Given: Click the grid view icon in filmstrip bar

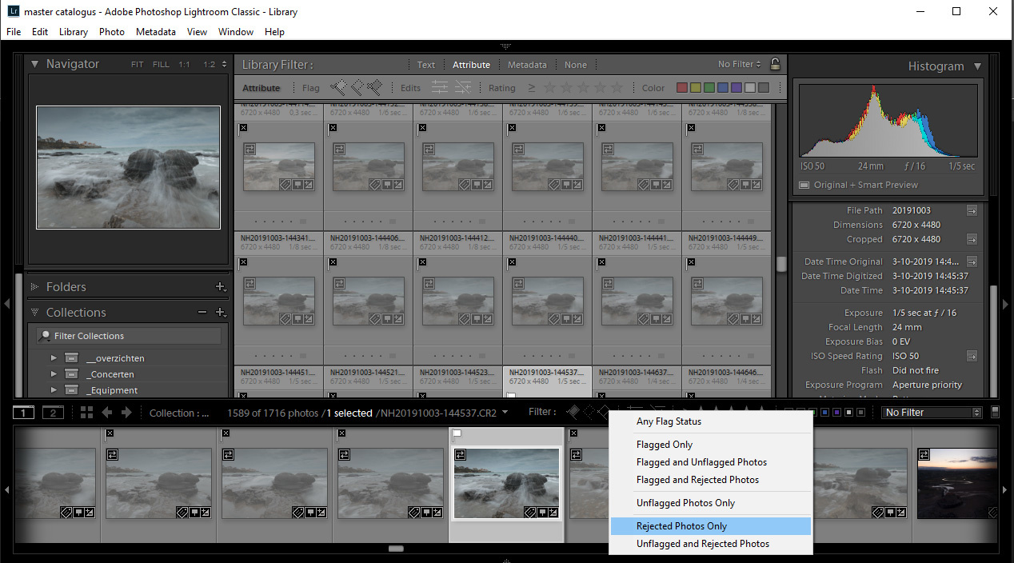Looking at the screenshot, I should pyautogui.click(x=86, y=413).
